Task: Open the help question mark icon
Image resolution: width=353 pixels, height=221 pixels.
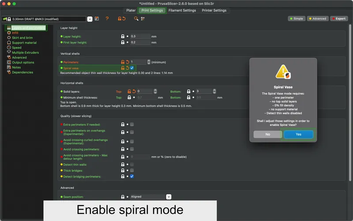Action: [107, 18]
